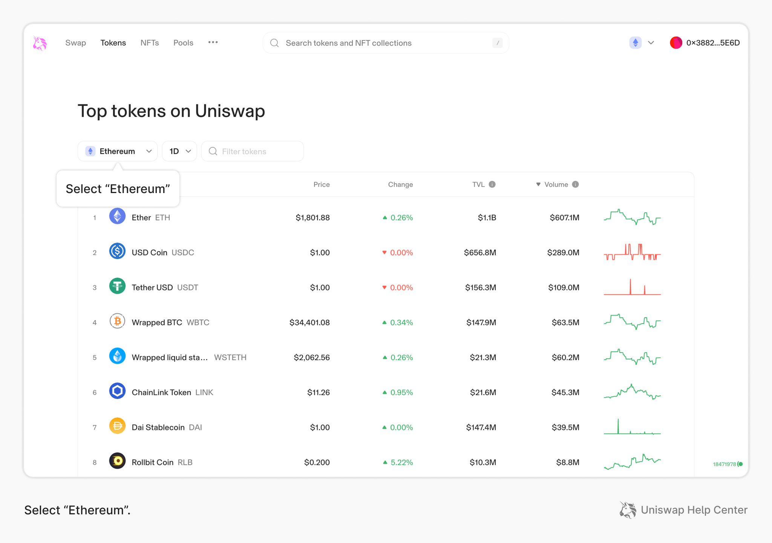Click the ChainLink 0.95% change value
The height and width of the screenshot is (543, 772).
tap(402, 393)
